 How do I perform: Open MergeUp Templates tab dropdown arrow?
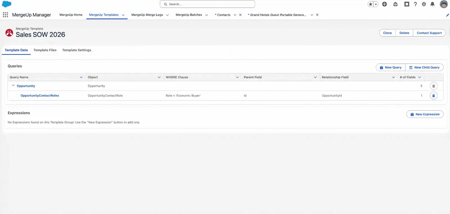(x=123, y=15)
